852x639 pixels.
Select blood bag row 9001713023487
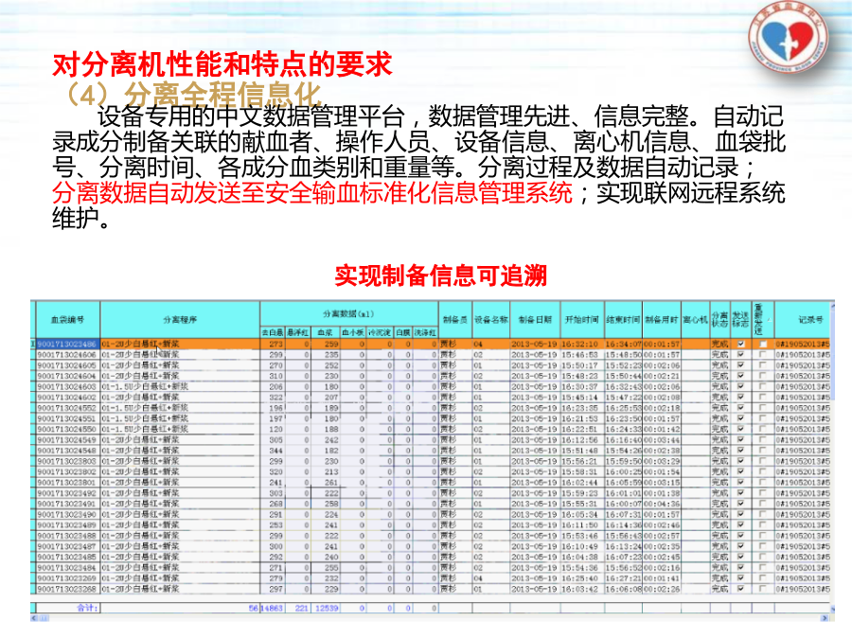[x=433, y=546]
